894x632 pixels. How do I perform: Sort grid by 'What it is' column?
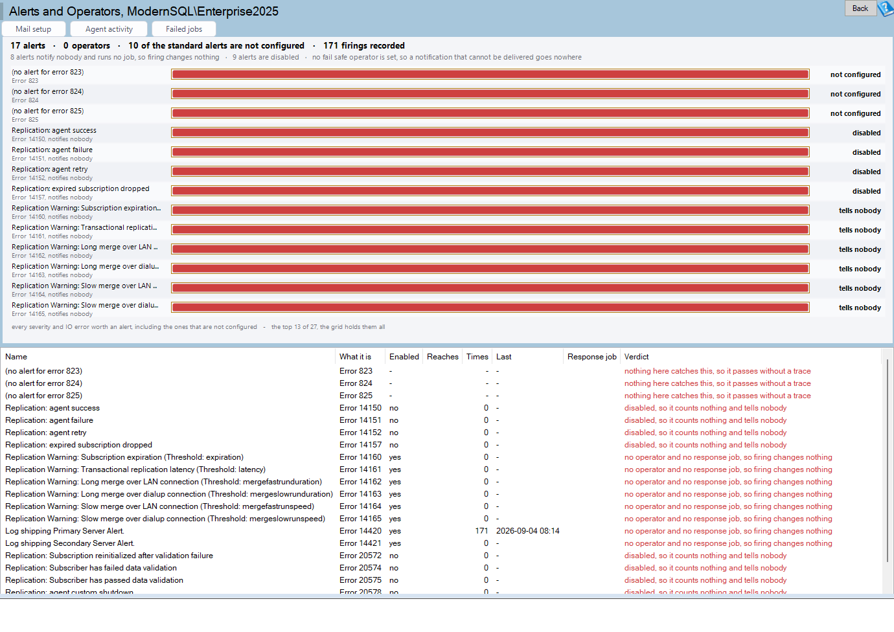point(360,357)
